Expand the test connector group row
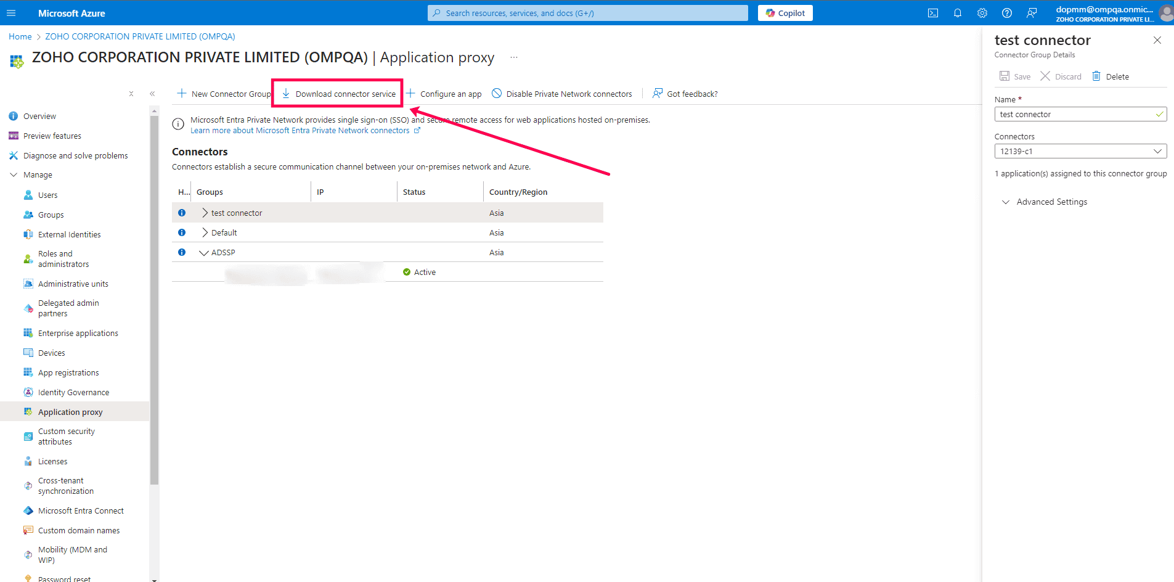Image resolution: width=1174 pixels, height=582 pixels. [205, 213]
